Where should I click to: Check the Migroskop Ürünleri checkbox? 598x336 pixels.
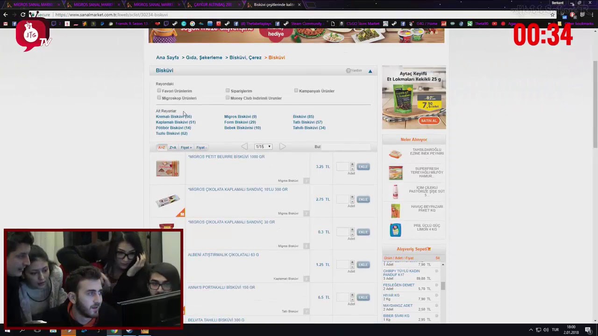(159, 98)
